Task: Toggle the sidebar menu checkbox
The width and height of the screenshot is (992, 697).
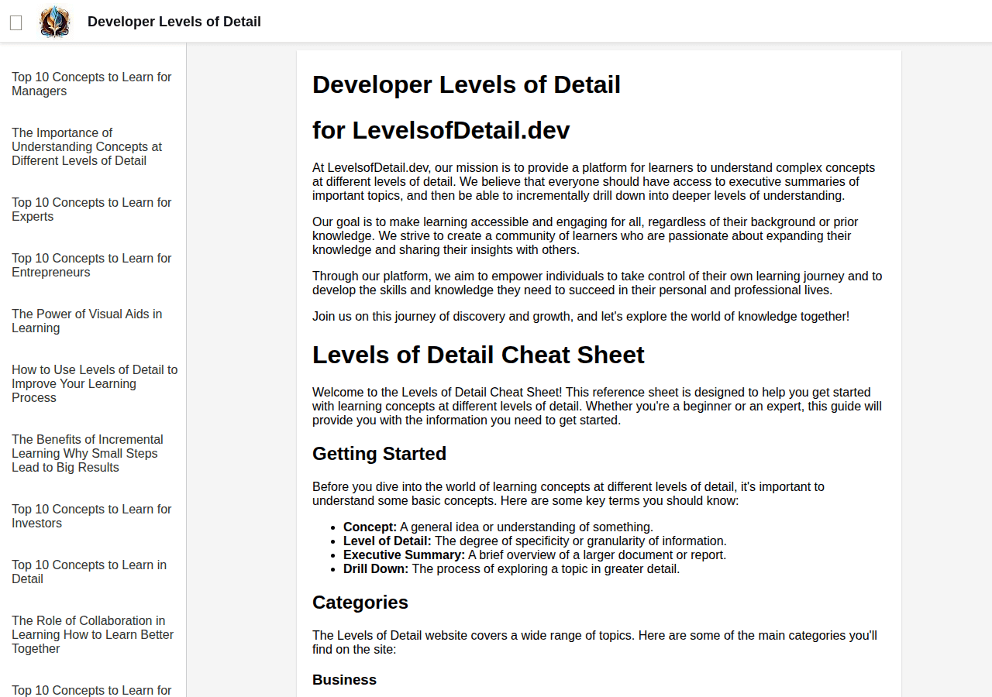Action: click(15, 22)
